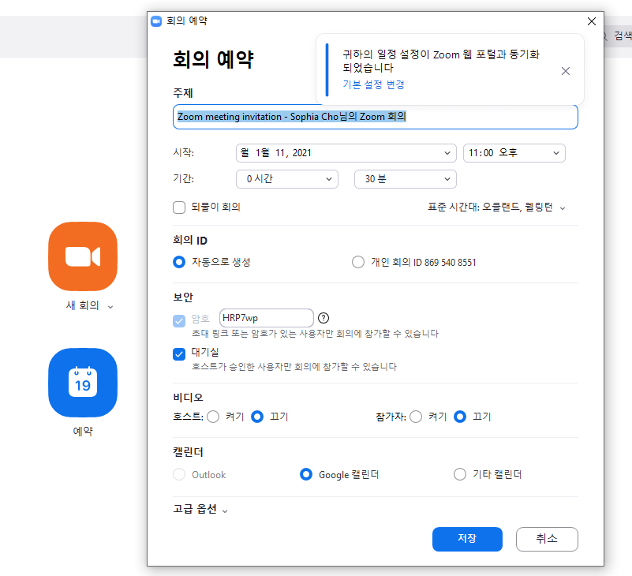This screenshot has width=632, height=576.
Task: Click the meeting topic input field
Action: (376, 117)
